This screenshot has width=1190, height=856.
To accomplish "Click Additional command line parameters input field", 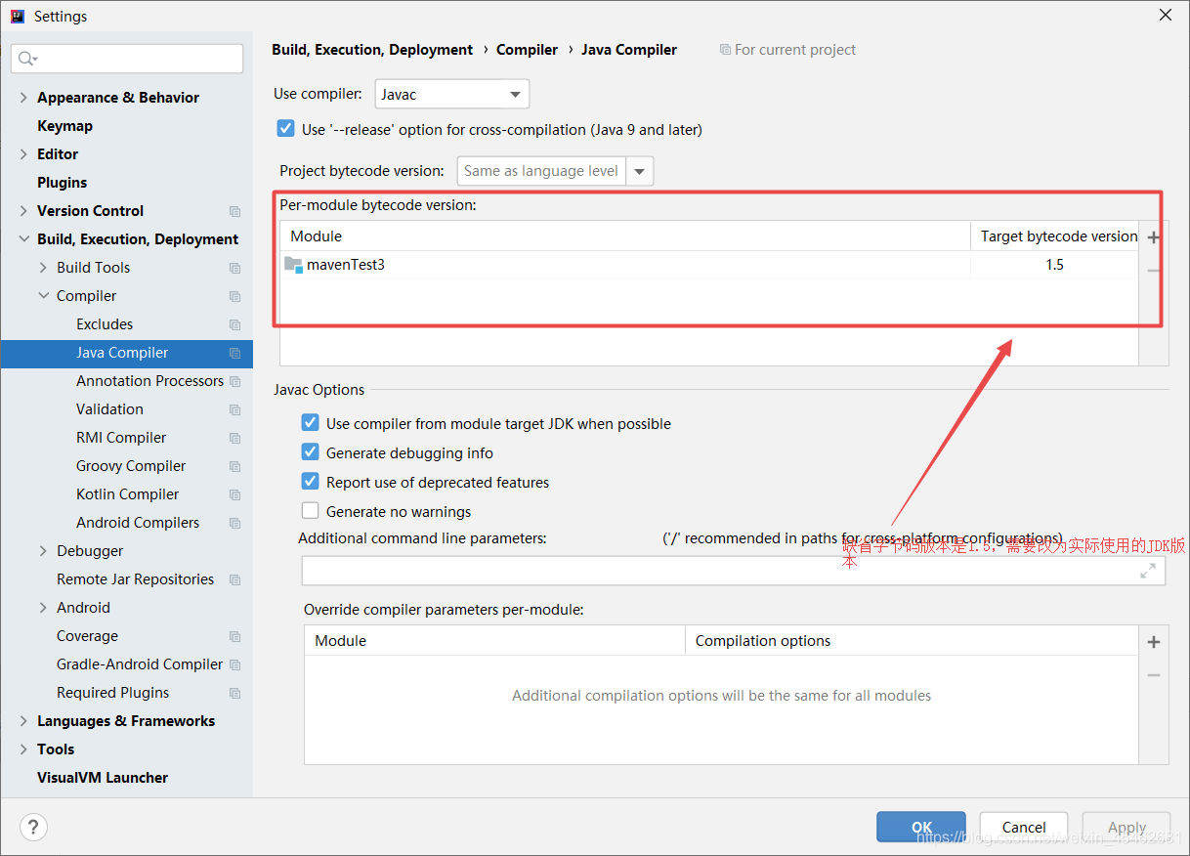I will click(734, 571).
